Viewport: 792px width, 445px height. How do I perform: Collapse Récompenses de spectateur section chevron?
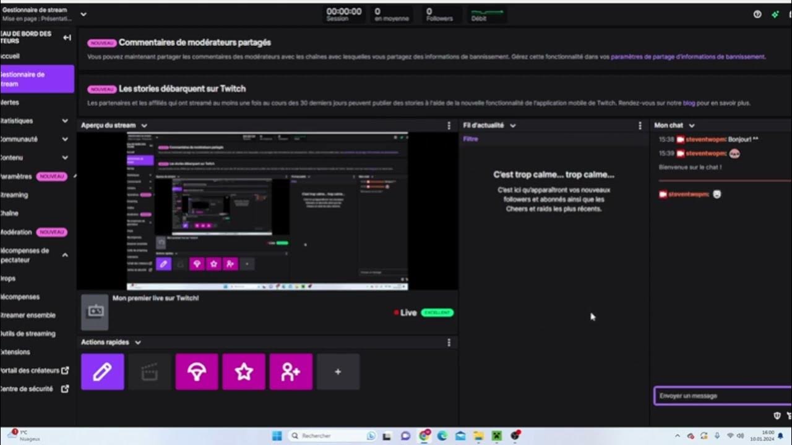(65, 255)
